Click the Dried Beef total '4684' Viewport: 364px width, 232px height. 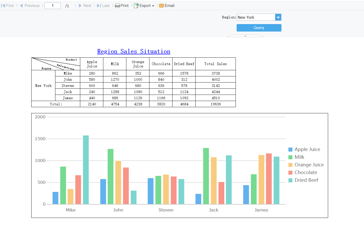(184, 104)
